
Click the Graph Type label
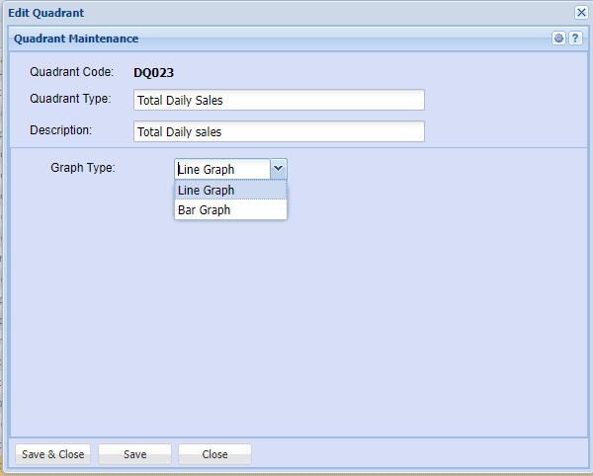[x=83, y=168]
